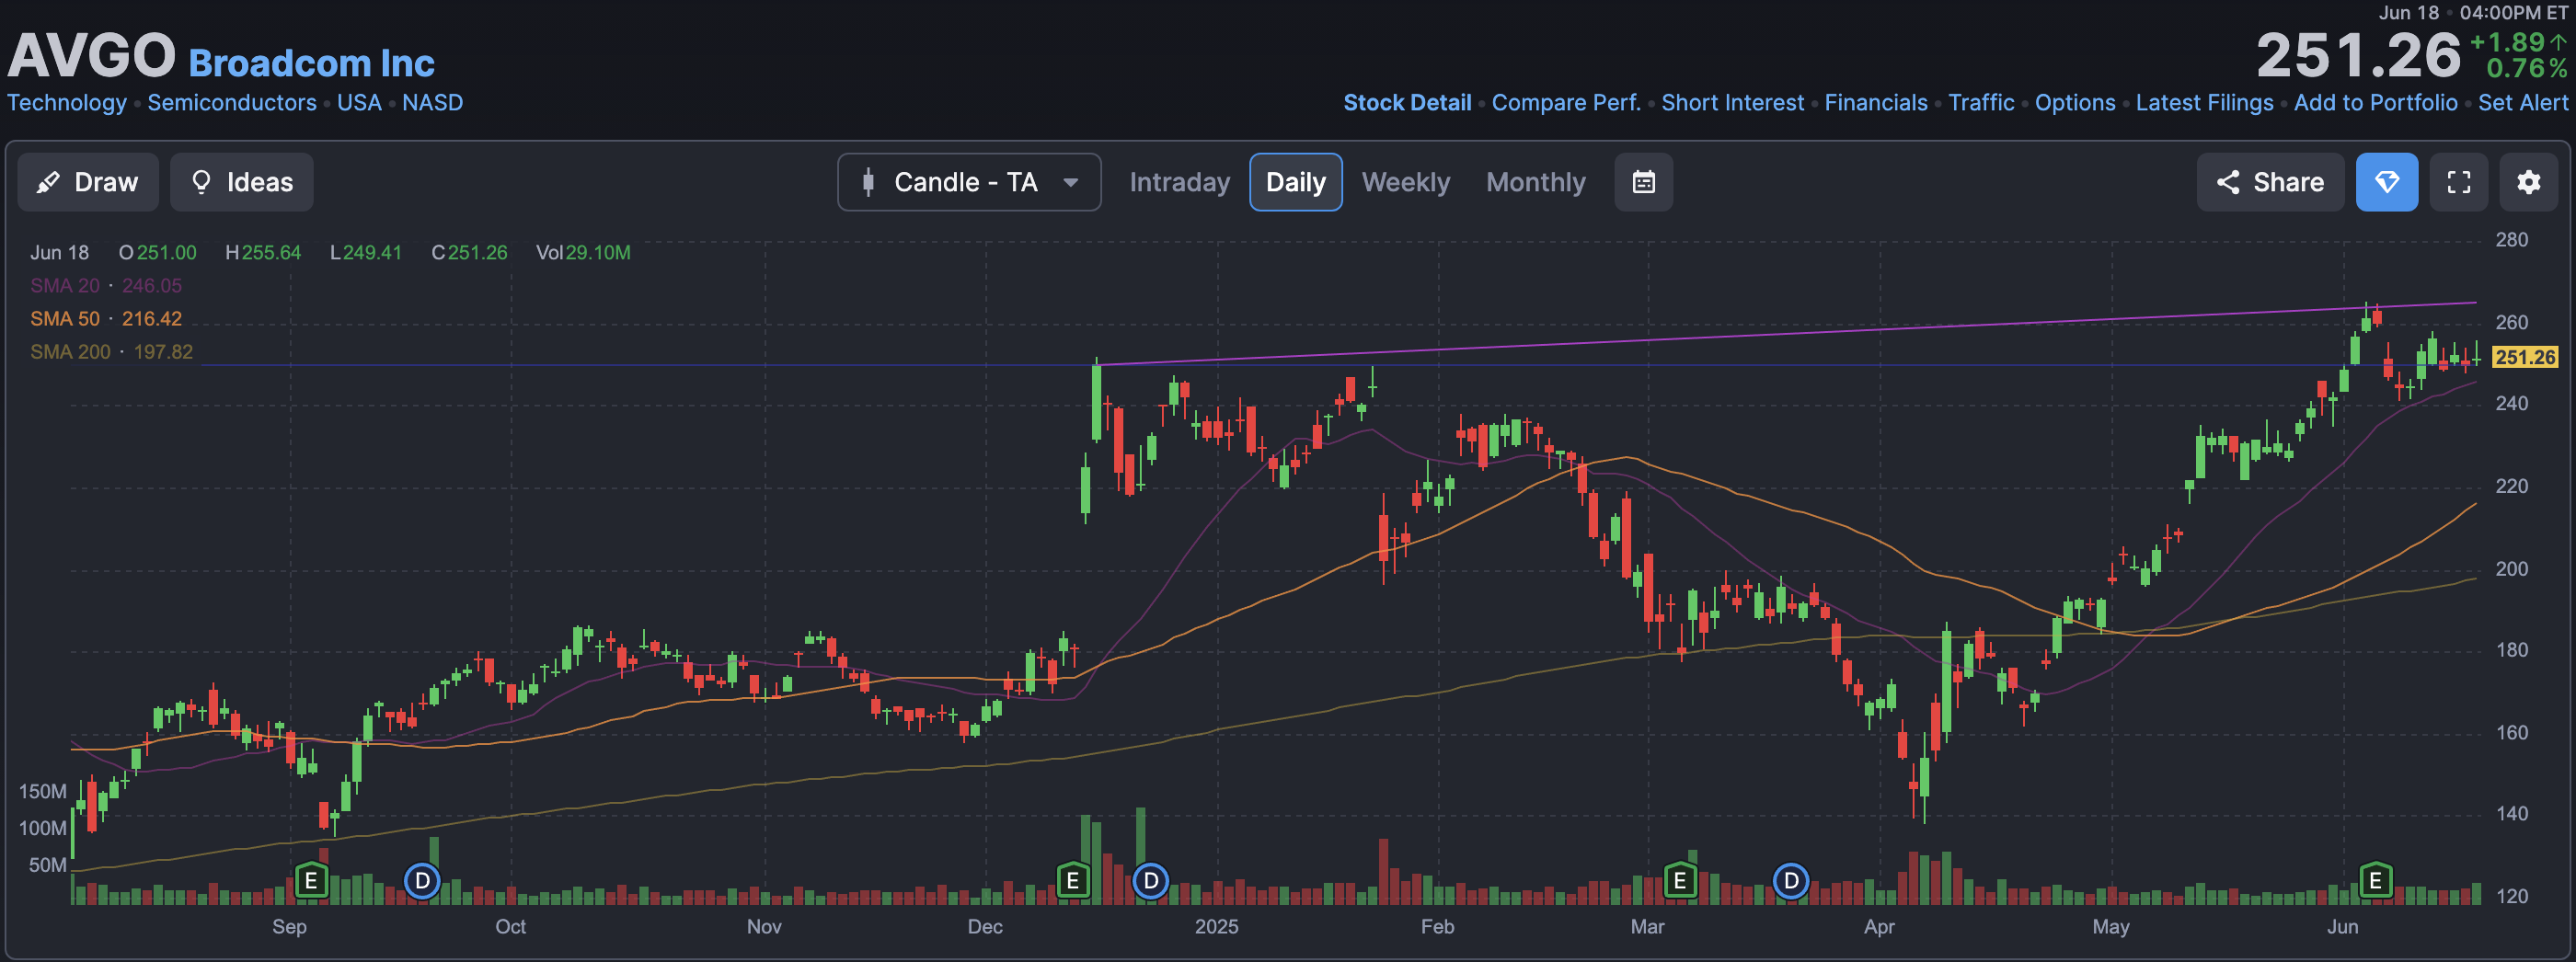Image resolution: width=2576 pixels, height=962 pixels.
Task: Click the L 249.41 low value
Action: (366, 253)
